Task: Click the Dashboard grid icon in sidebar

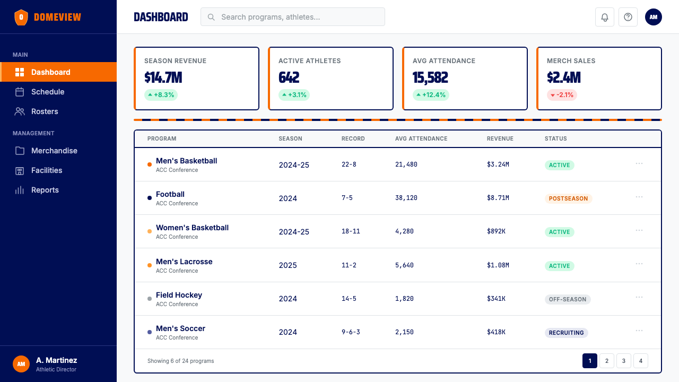Action: point(20,72)
